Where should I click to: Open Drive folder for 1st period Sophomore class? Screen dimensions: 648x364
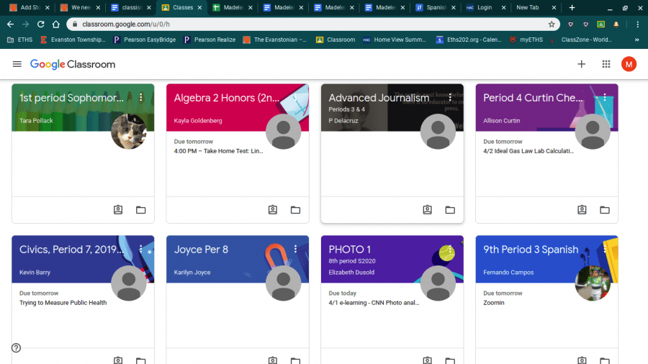141,209
